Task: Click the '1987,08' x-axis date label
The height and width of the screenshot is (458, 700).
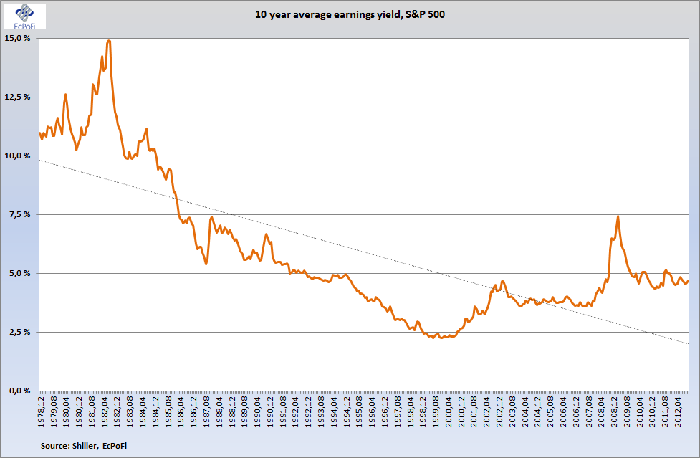Action: click(x=206, y=411)
